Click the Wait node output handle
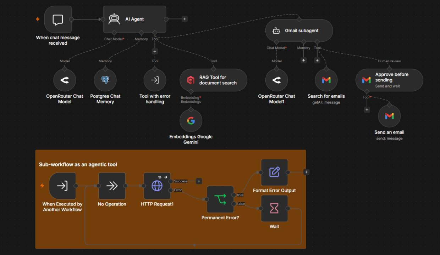 [288, 208]
